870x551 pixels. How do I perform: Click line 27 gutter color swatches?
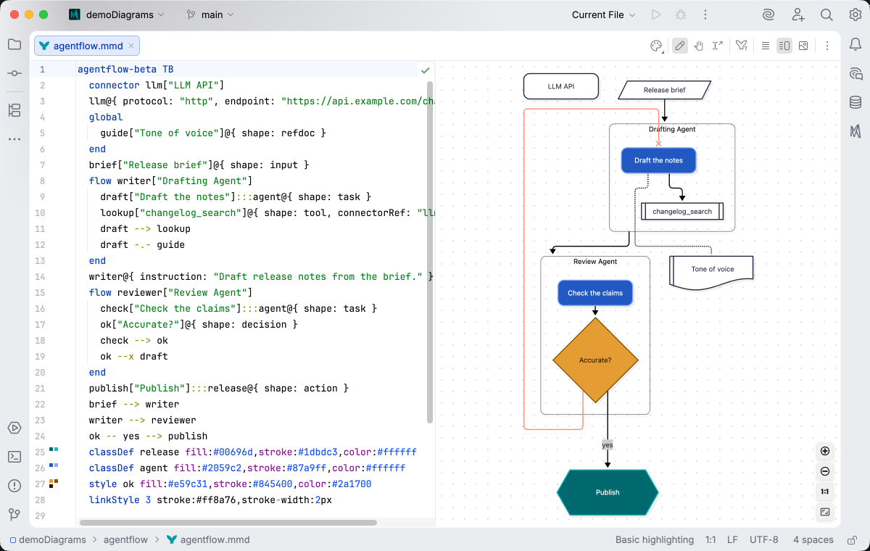click(54, 484)
